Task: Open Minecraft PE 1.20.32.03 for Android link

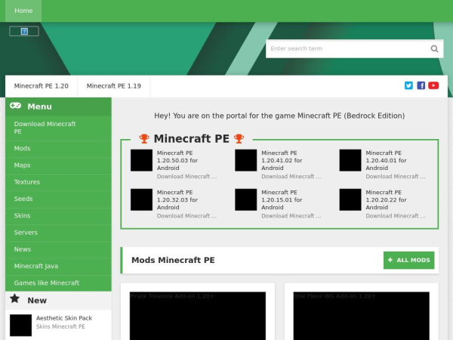Action: pyautogui.click(x=177, y=199)
